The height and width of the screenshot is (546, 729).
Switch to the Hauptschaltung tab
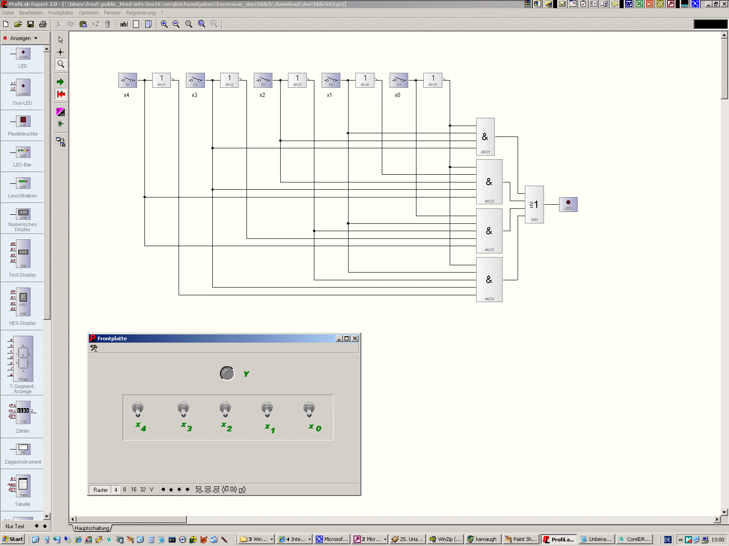tap(92, 528)
